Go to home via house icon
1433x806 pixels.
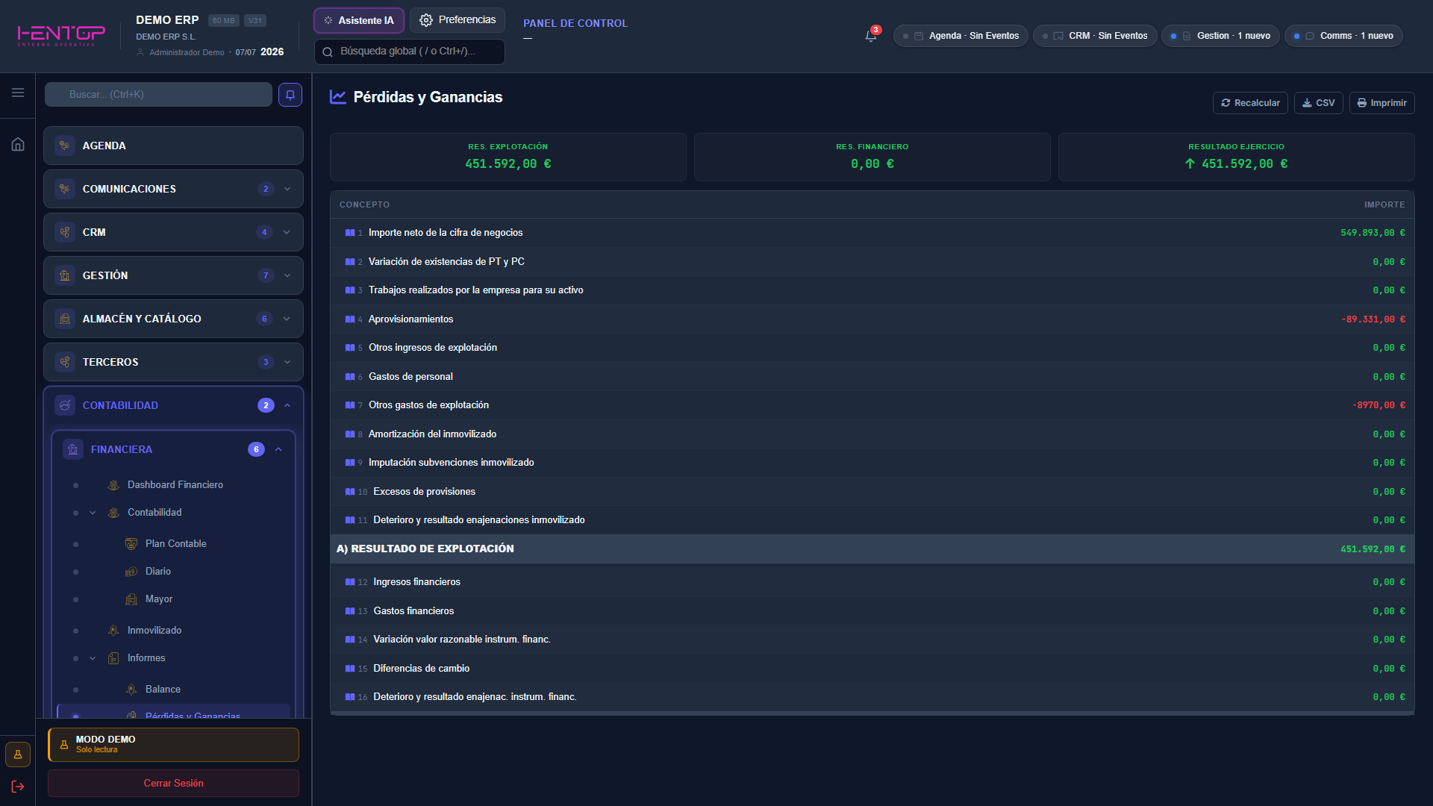pyautogui.click(x=18, y=144)
